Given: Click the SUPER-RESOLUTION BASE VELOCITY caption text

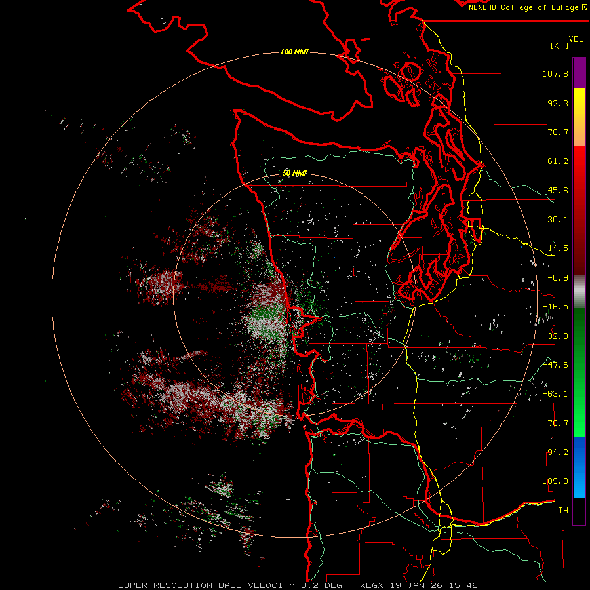Looking at the screenshot, I should 206,585.
